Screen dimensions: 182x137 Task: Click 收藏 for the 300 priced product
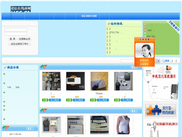(x=69, y=100)
